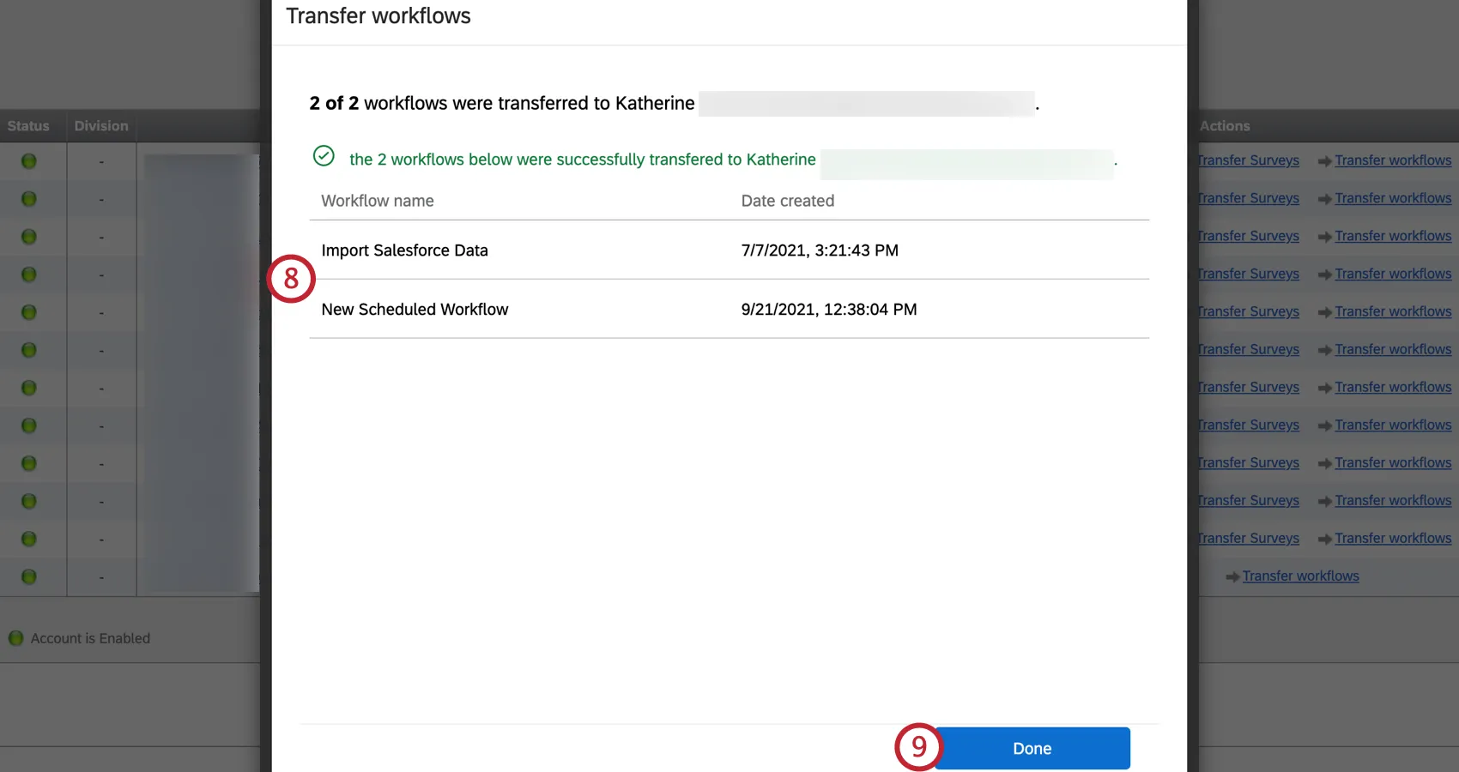Open the Transfer workflows link in the bottom row
Image resolution: width=1459 pixels, height=772 pixels.
(x=1300, y=576)
